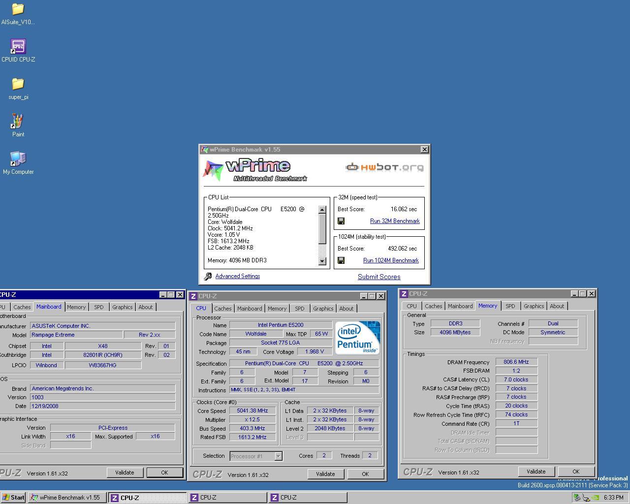Click the third CPU-Z taskbar button
The image size is (630, 504).
click(x=308, y=498)
